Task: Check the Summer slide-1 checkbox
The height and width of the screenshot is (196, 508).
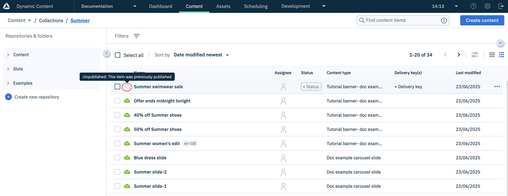Action: click(117, 186)
